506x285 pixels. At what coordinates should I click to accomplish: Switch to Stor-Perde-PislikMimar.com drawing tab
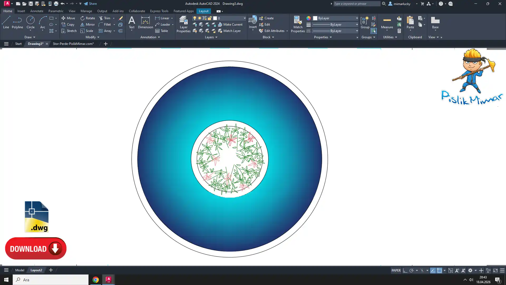click(73, 44)
